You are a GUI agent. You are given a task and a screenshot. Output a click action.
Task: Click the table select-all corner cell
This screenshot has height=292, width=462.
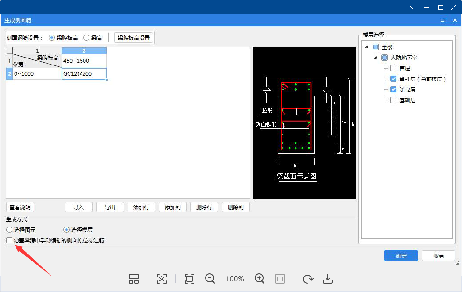coord(9,50)
